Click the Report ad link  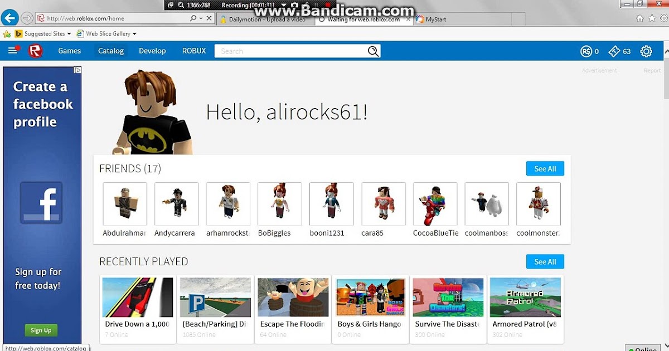click(x=652, y=71)
